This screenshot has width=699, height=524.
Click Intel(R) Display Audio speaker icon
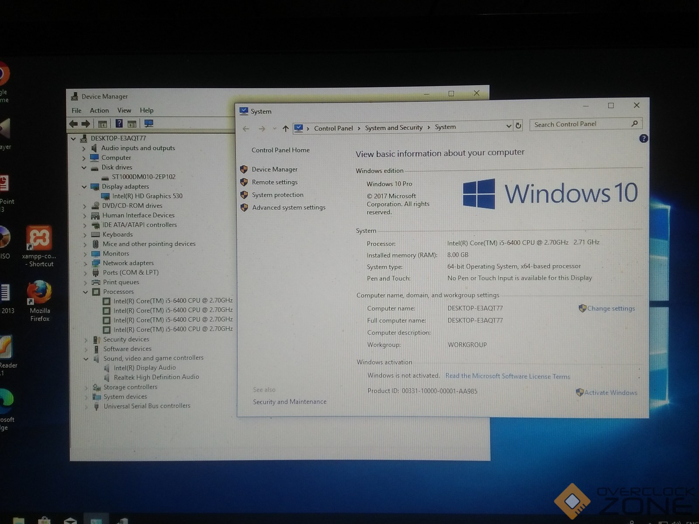pos(107,368)
